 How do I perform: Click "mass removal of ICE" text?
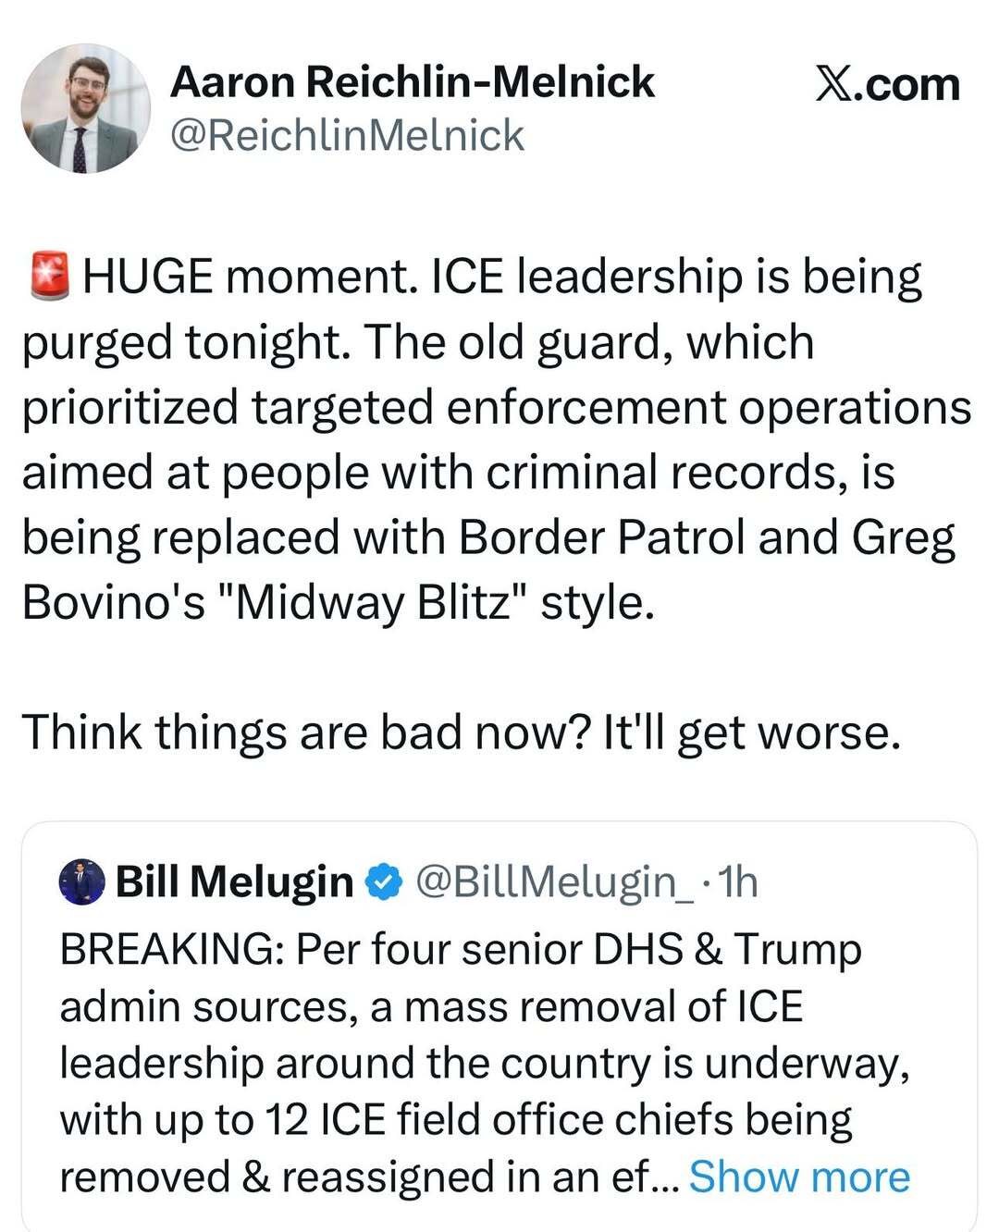pyautogui.click(x=603, y=1006)
